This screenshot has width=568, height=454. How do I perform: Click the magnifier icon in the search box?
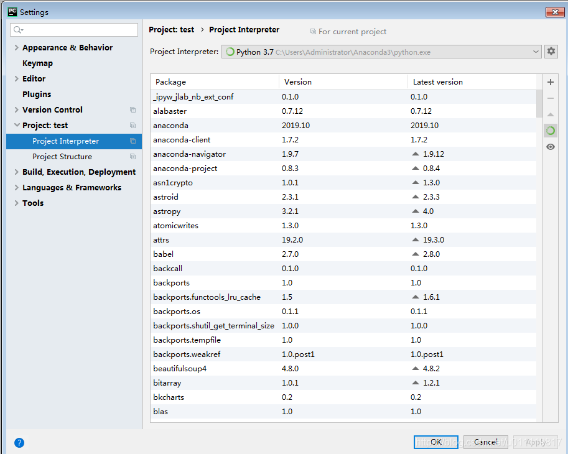click(x=17, y=30)
